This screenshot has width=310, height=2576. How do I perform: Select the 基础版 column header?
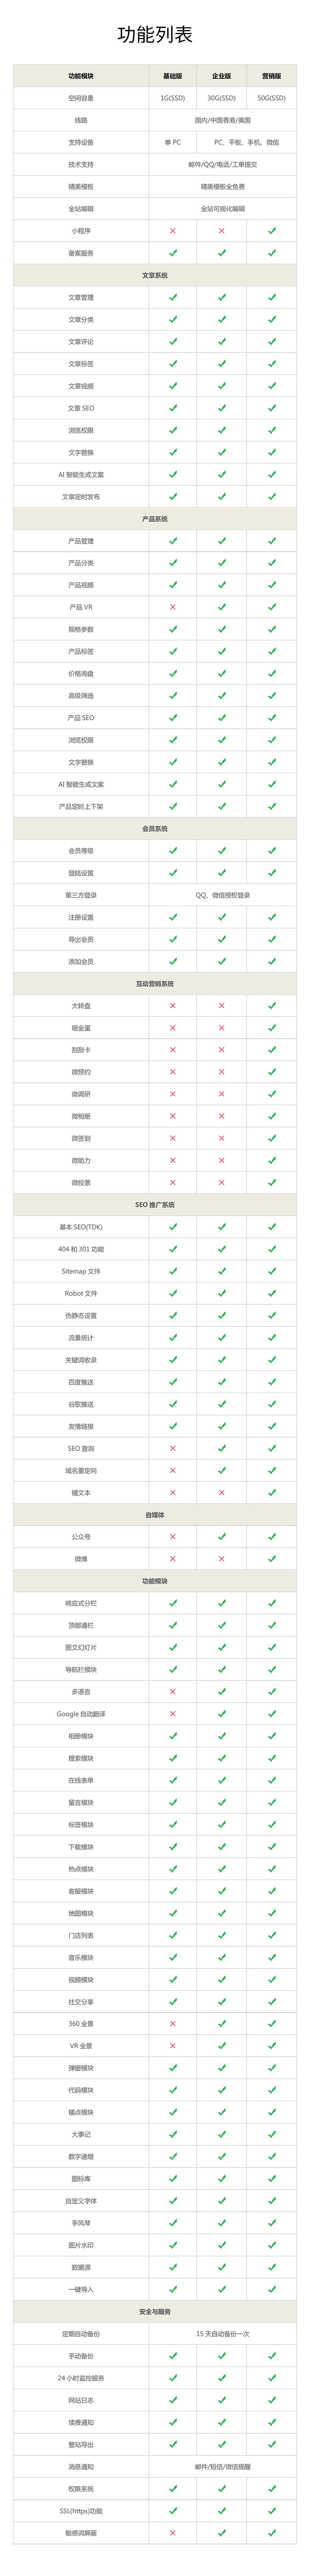tap(173, 76)
